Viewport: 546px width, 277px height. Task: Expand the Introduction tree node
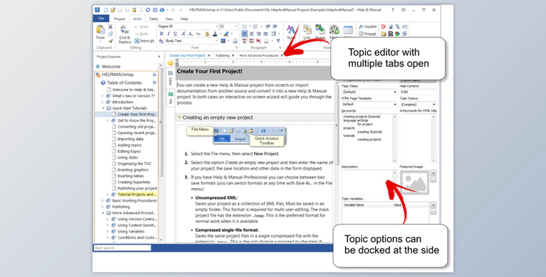pyautogui.click(x=103, y=102)
